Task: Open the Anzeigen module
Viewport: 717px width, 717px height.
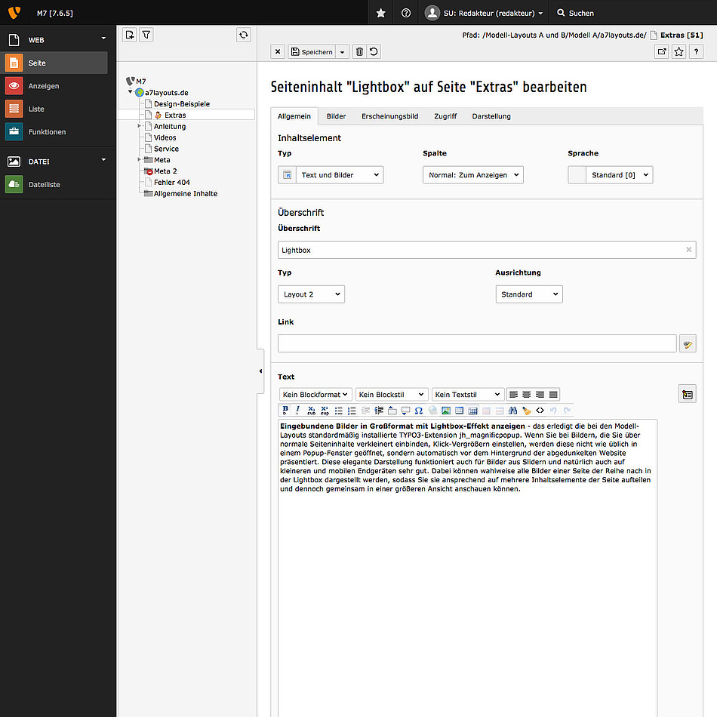Action: [54, 85]
